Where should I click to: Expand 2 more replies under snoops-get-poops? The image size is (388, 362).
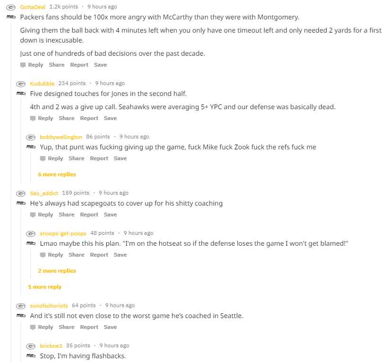(x=57, y=271)
